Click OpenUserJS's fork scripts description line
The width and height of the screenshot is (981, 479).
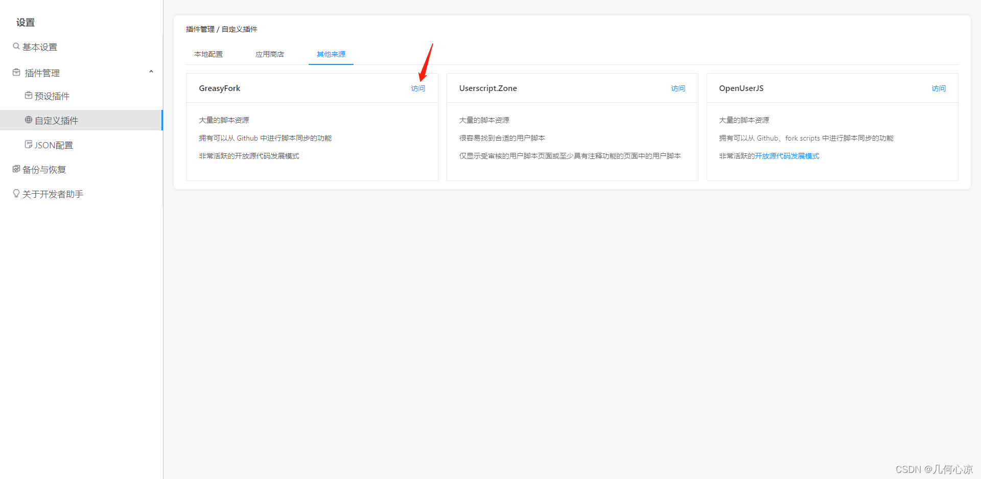pyautogui.click(x=806, y=138)
